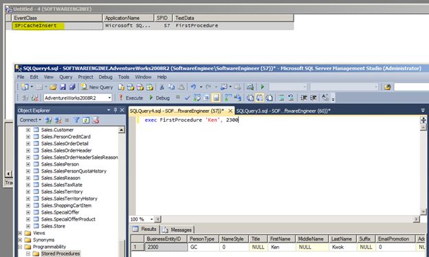The height and width of the screenshot is (257, 429).
Task: Click the Save file icon in toolbar
Action: pyautogui.click(x=63, y=87)
